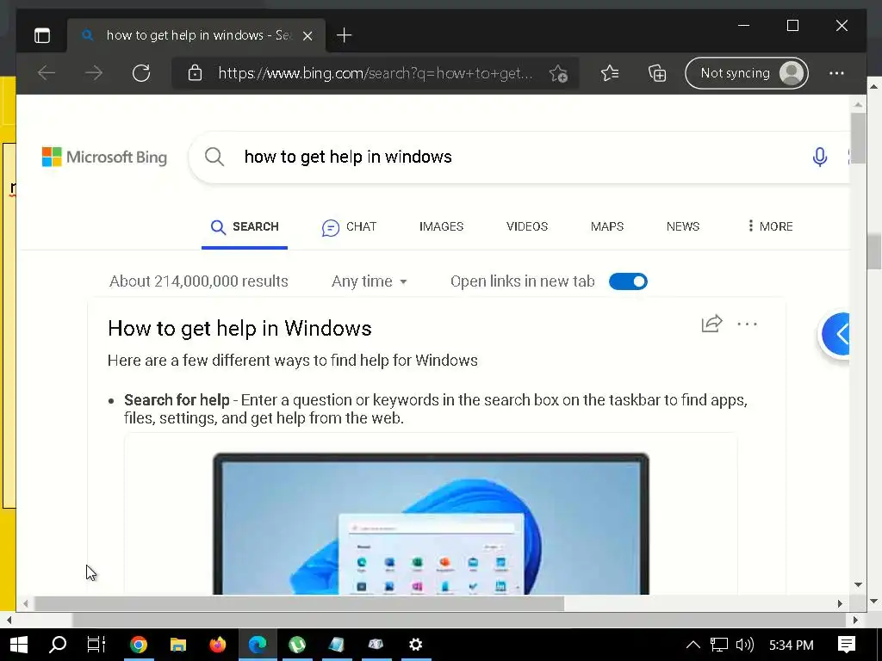
Task: Close the 'how to get help in windows' tab
Action: tap(307, 36)
